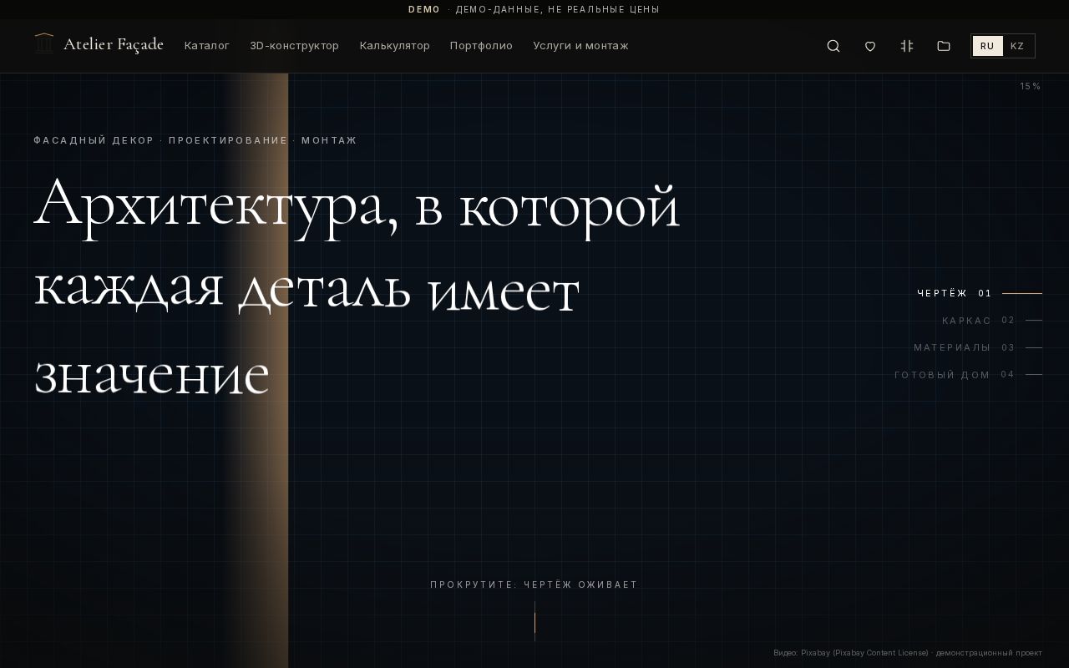Click the DEMO banner label

pyautogui.click(x=424, y=9)
